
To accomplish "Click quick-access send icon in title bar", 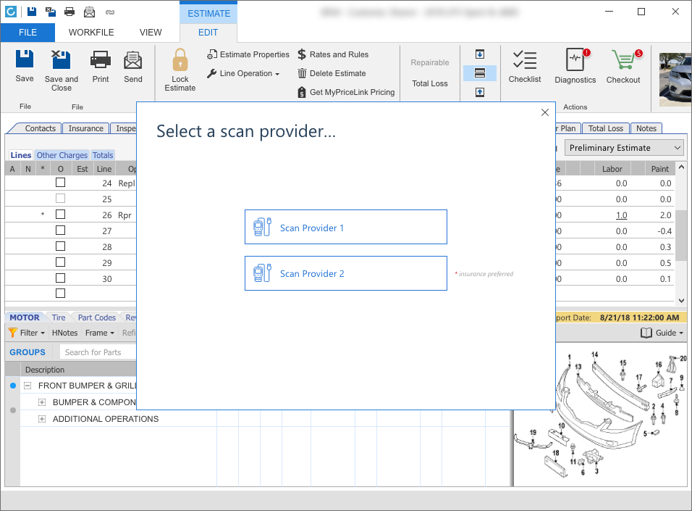I will [89, 12].
